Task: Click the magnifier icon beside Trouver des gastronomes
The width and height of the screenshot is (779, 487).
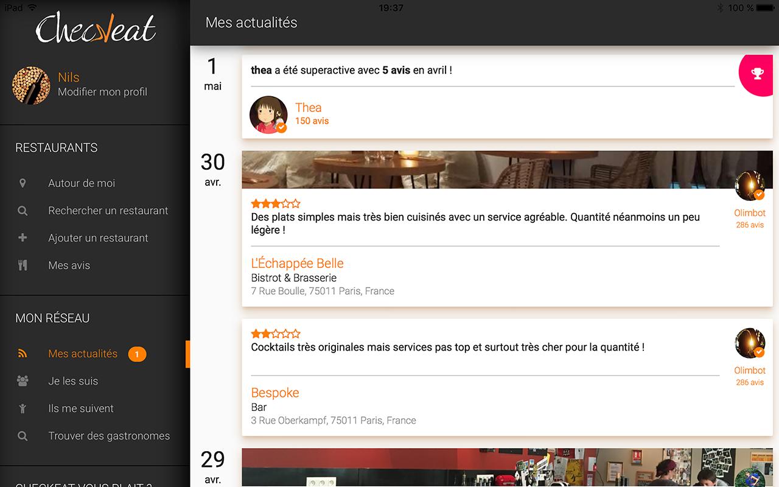Action: 23,436
